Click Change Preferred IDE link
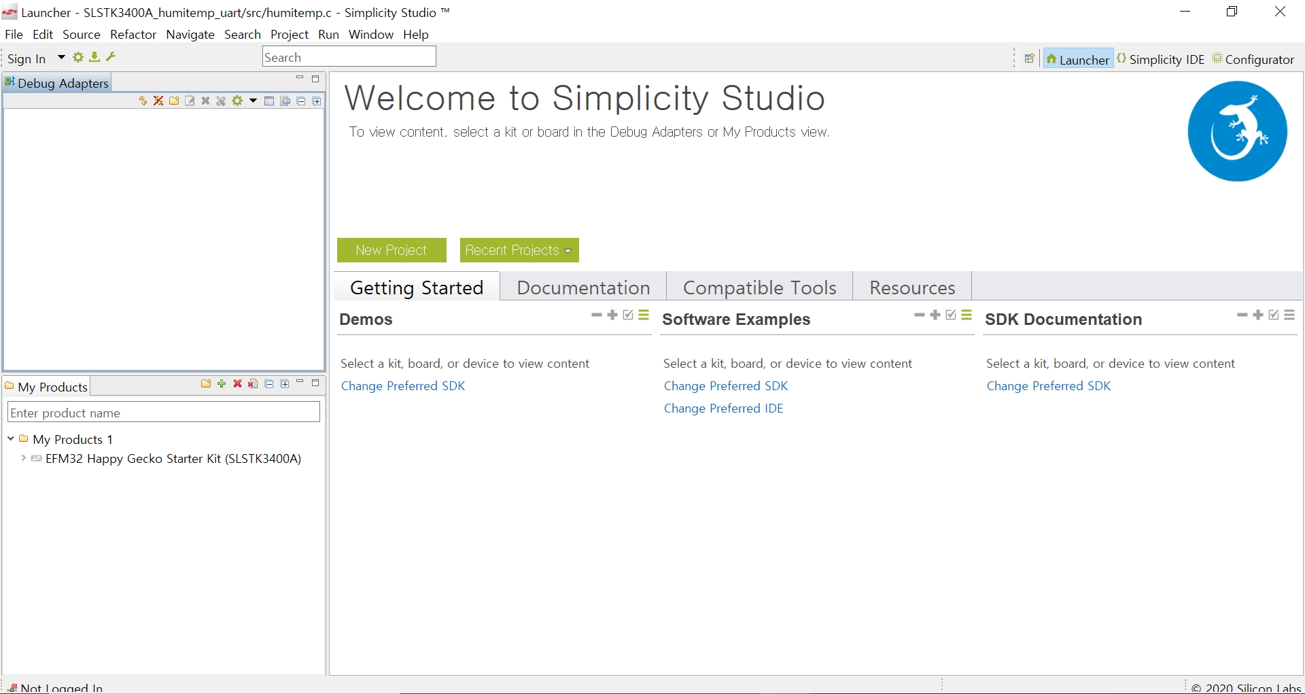1305x694 pixels. tap(723, 409)
